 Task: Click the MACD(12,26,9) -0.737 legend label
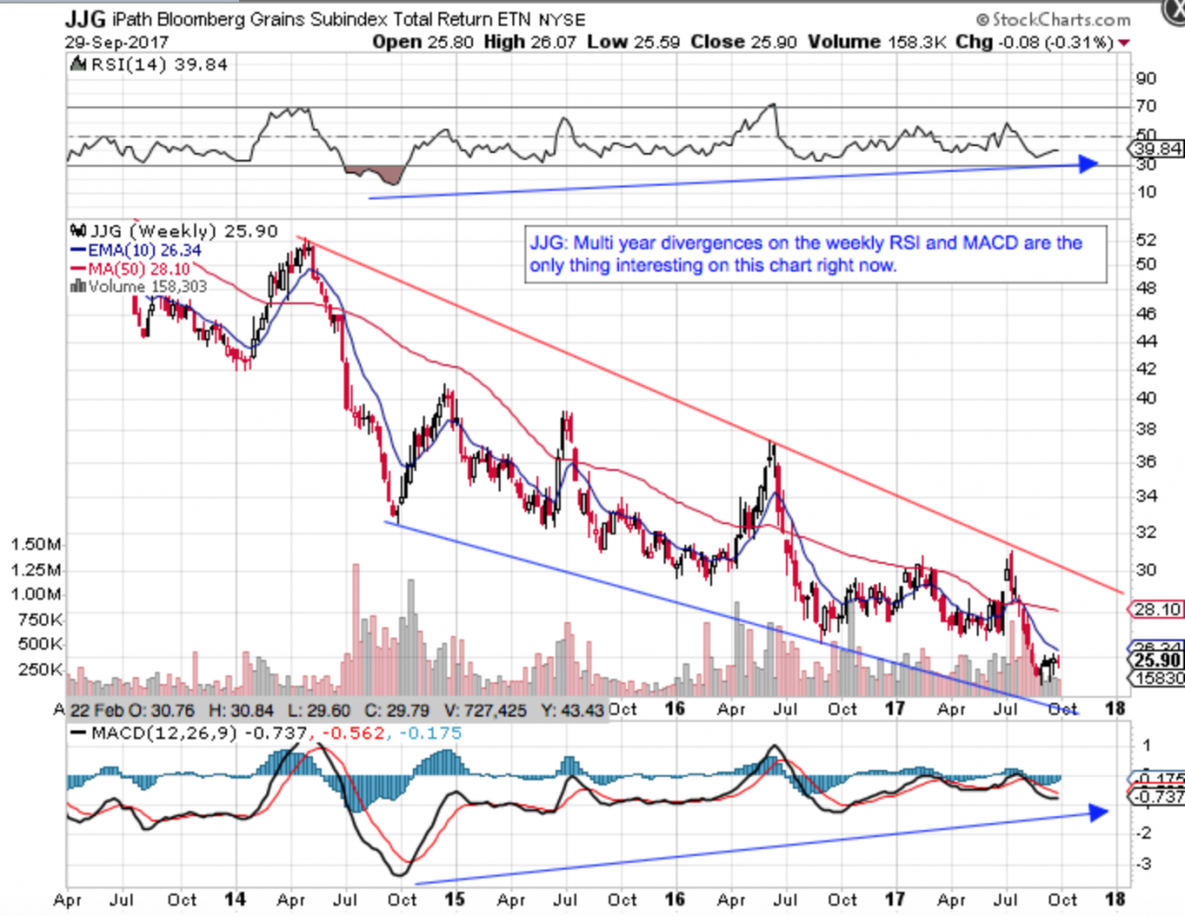tap(197, 731)
